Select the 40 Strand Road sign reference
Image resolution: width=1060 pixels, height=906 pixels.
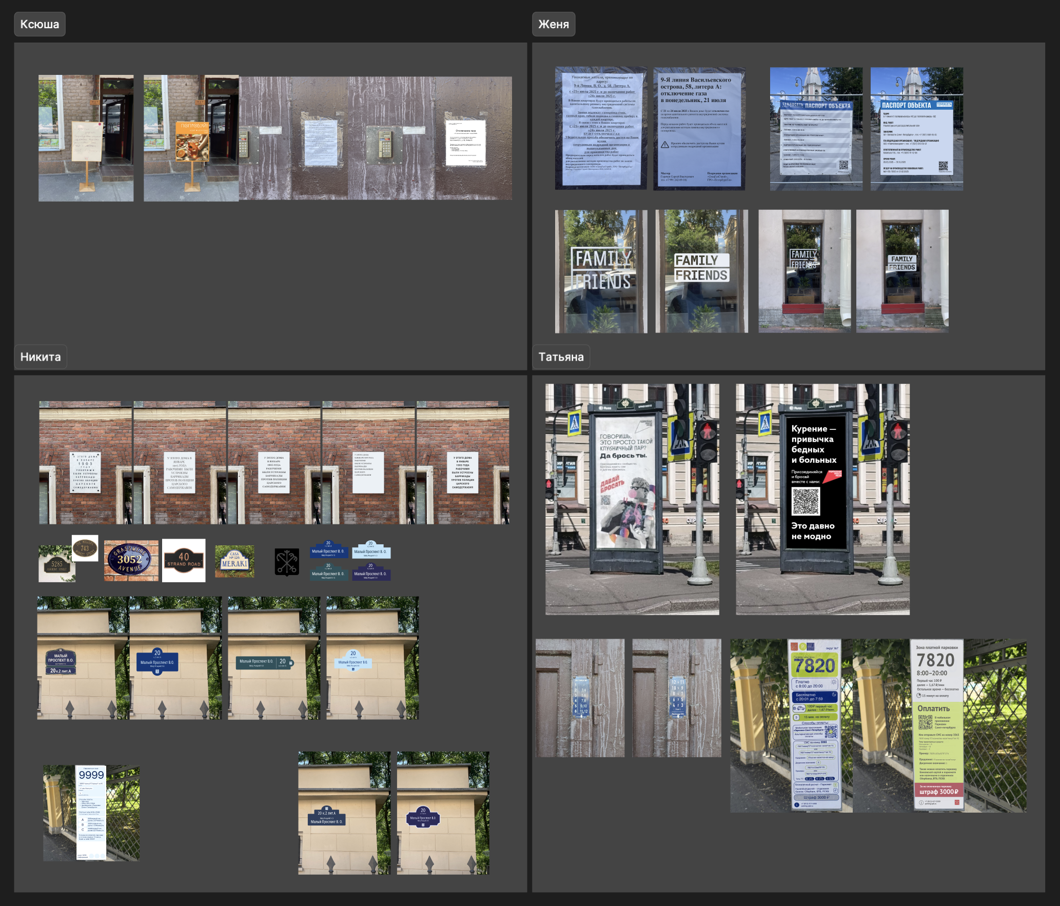(x=184, y=560)
